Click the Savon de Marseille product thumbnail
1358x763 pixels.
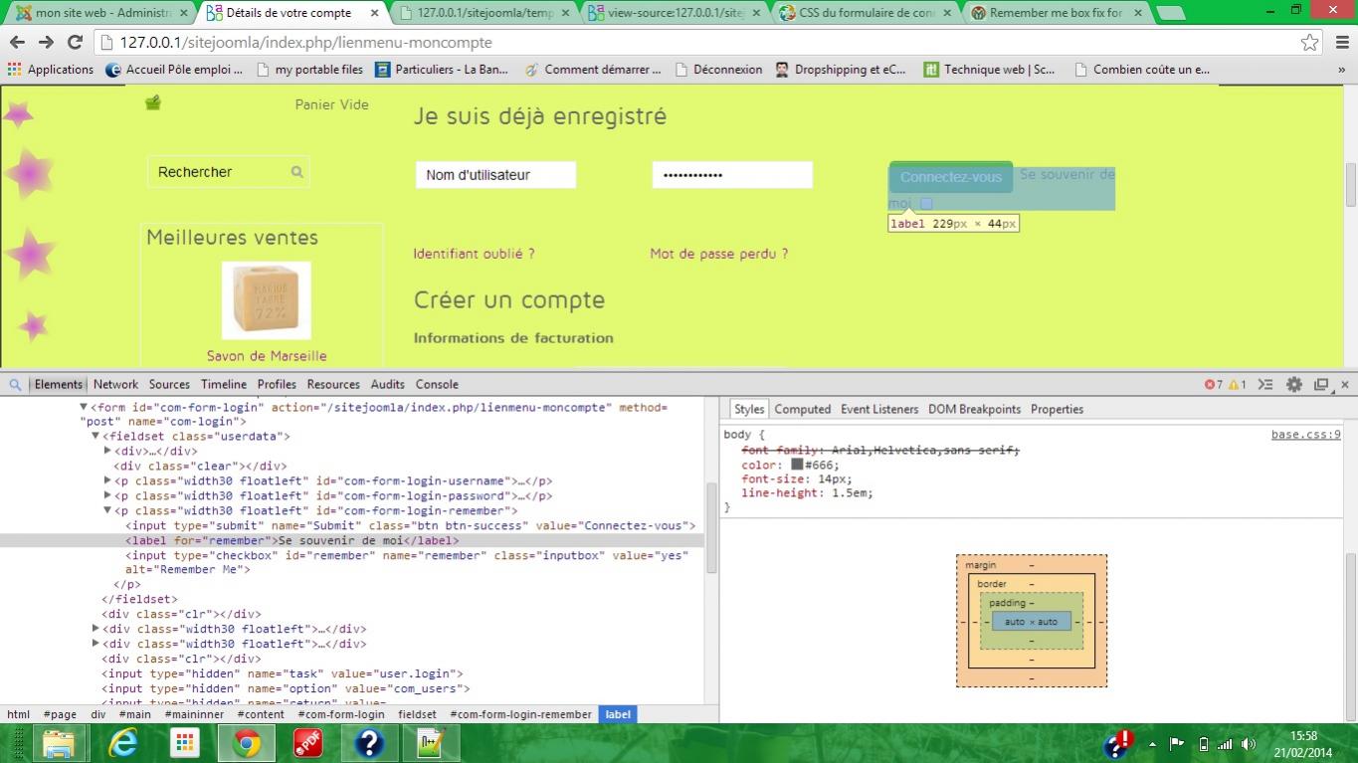point(267,301)
